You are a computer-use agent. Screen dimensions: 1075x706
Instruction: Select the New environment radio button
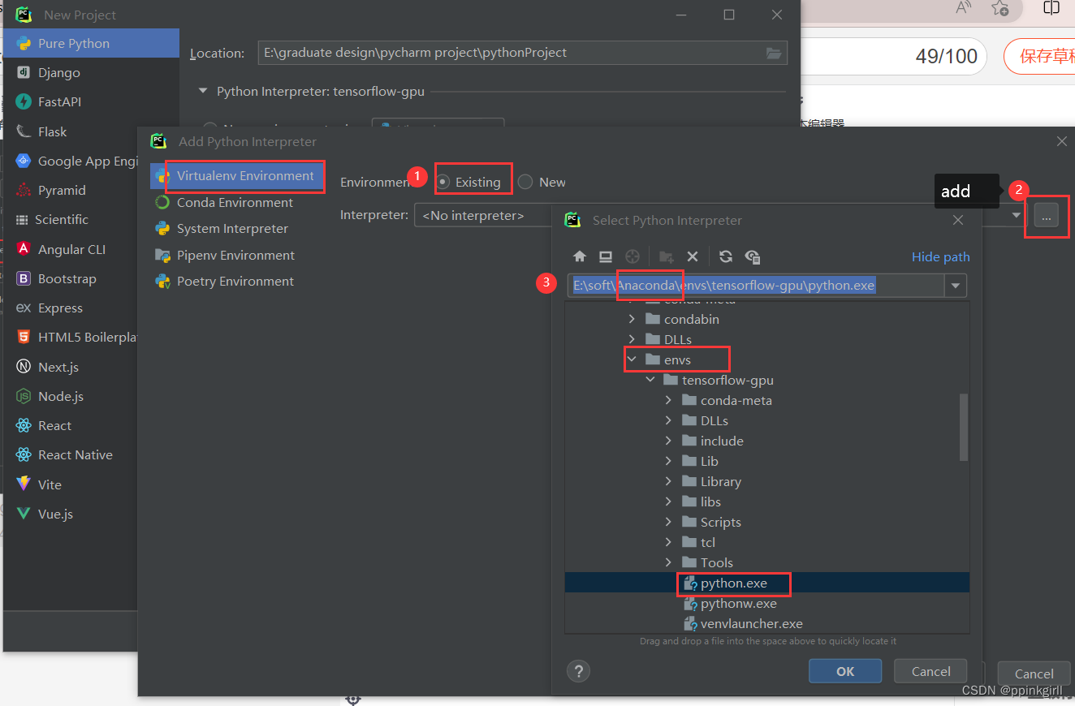click(525, 182)
